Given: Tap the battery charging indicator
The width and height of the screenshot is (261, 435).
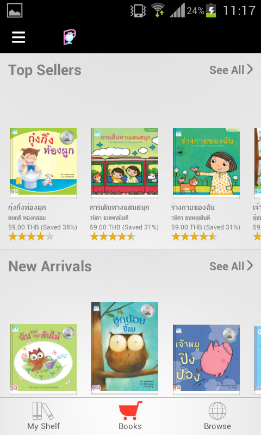Looking at the screenshot, I should 211,10.
